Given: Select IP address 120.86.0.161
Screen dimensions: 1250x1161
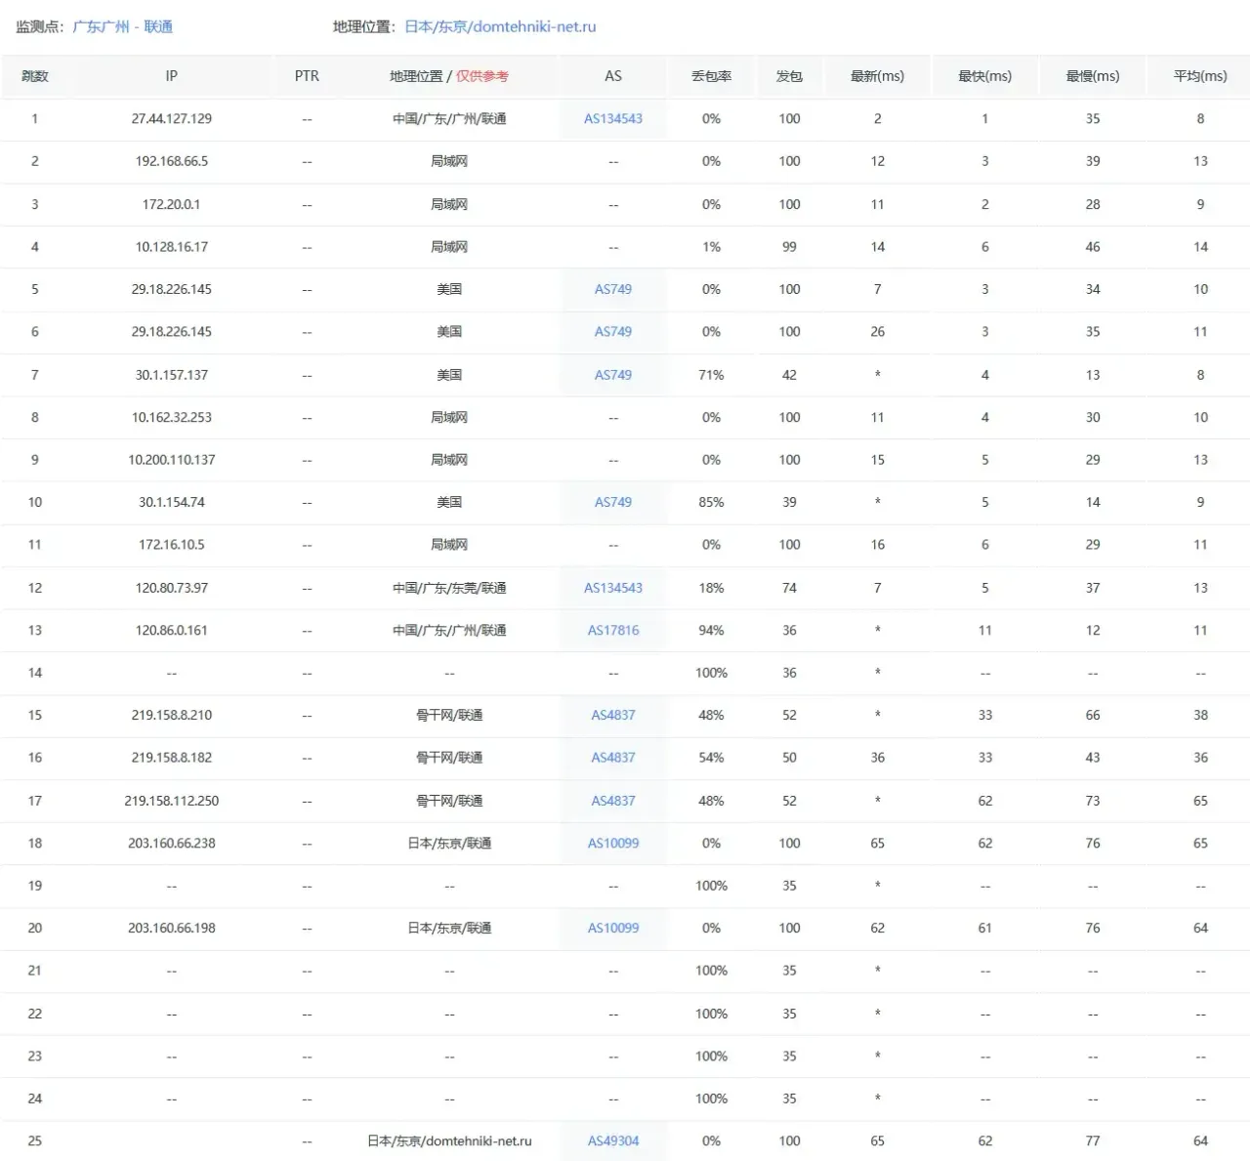Looking at the screenshot, I should (x=172, y=630).
